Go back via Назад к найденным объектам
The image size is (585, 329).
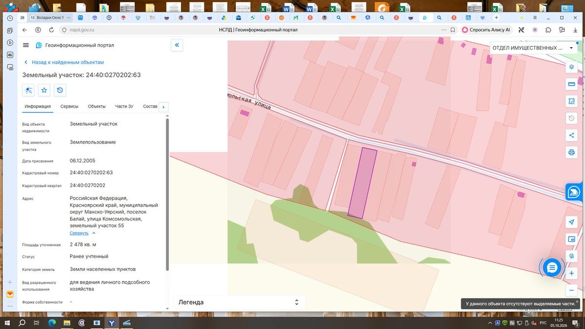point(64,62)
